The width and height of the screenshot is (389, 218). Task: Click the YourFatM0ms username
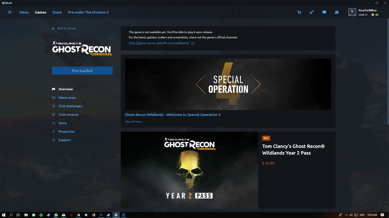[x=367, y=10]
